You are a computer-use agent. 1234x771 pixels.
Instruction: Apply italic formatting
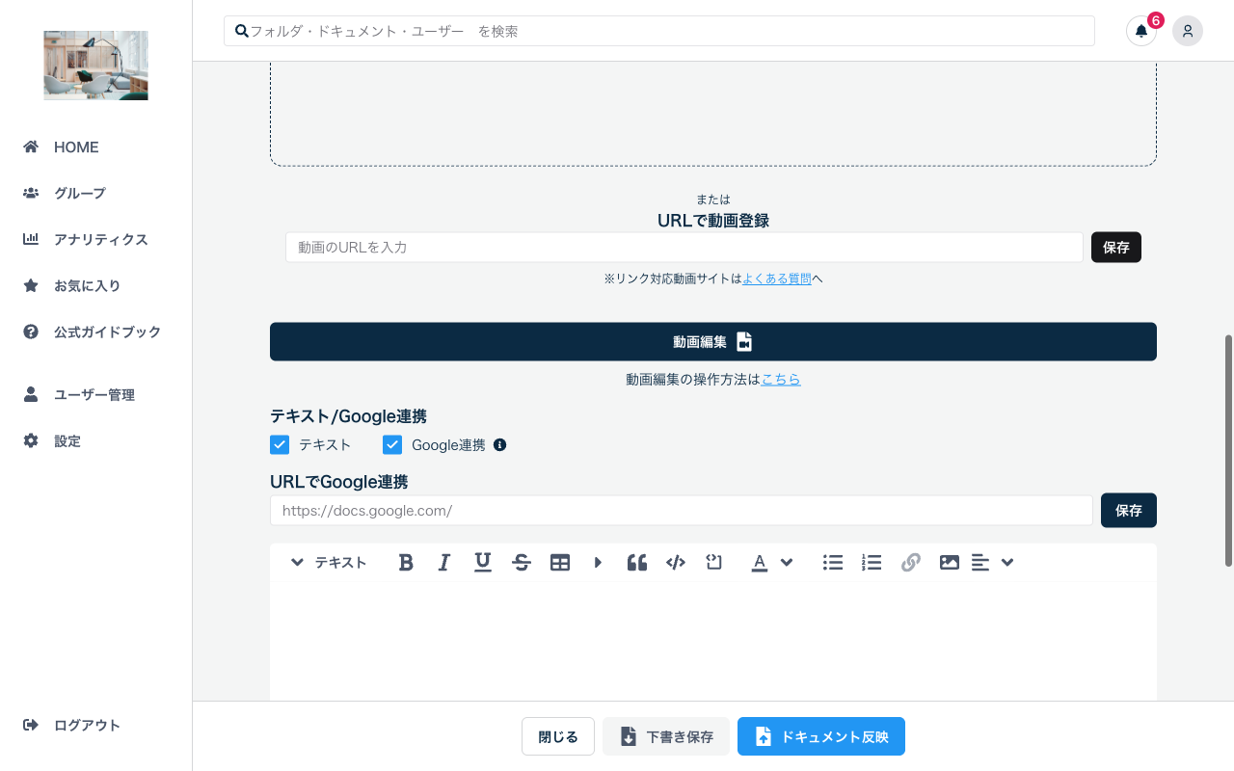pyautogui.click(x=444, y=562)
